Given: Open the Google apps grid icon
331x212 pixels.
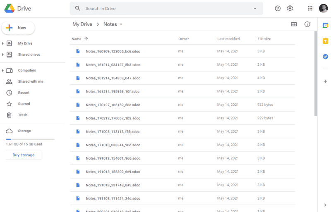Looking at the screenshot, I should pyautogui.click(x=310, y=8).
